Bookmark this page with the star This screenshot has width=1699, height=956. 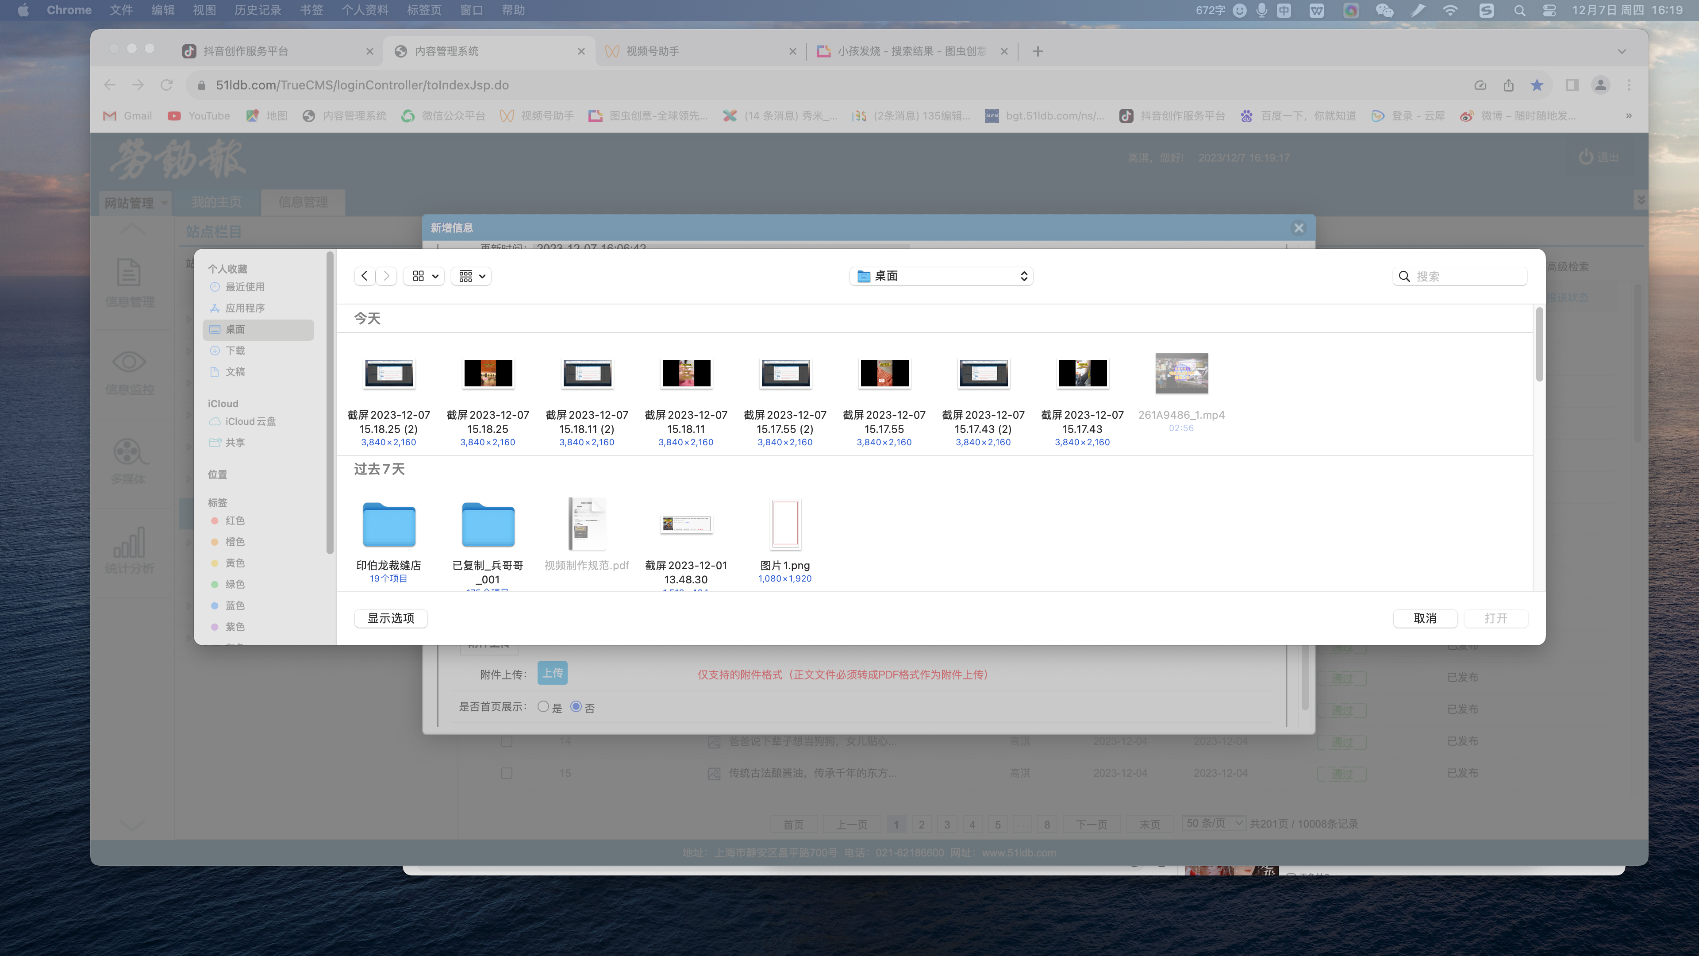pyautogui.click(x=1538, y=85)
